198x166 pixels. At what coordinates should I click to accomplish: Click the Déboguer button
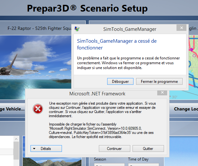120,81
